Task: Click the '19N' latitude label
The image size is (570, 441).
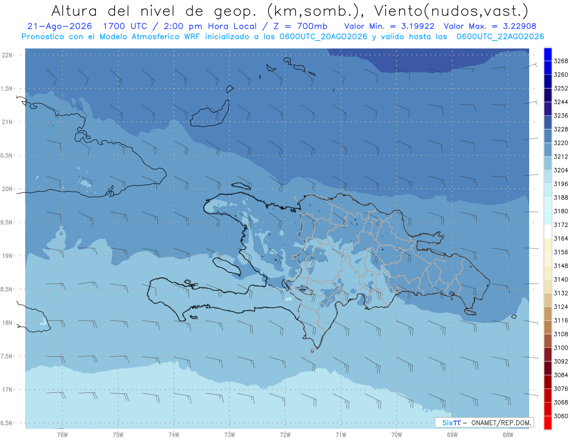Action: point(8,256)
